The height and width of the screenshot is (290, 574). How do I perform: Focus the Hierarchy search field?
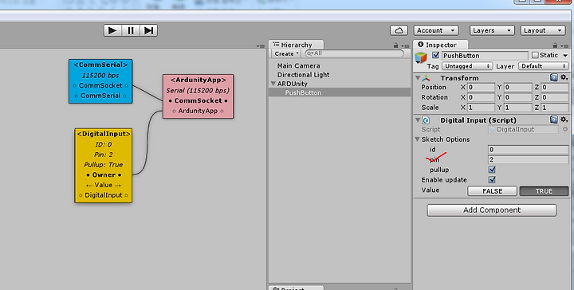tap(354, 53)
